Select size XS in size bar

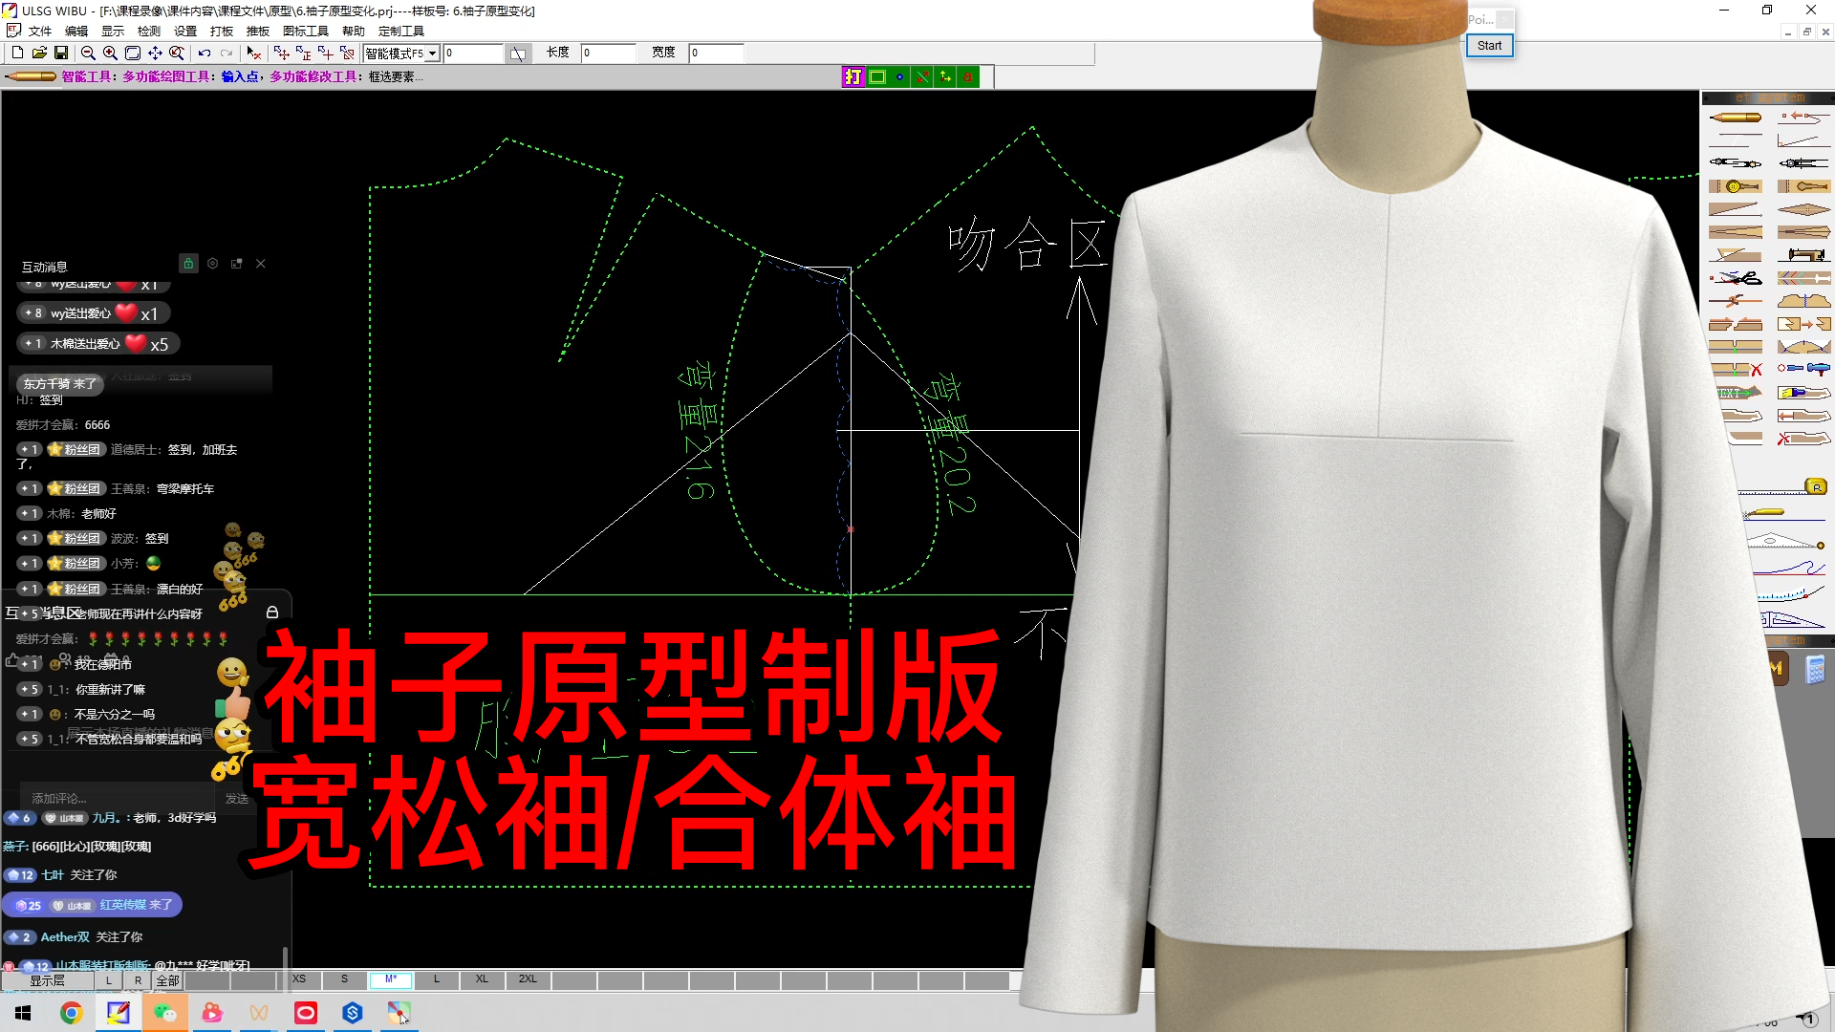point(299,979)
